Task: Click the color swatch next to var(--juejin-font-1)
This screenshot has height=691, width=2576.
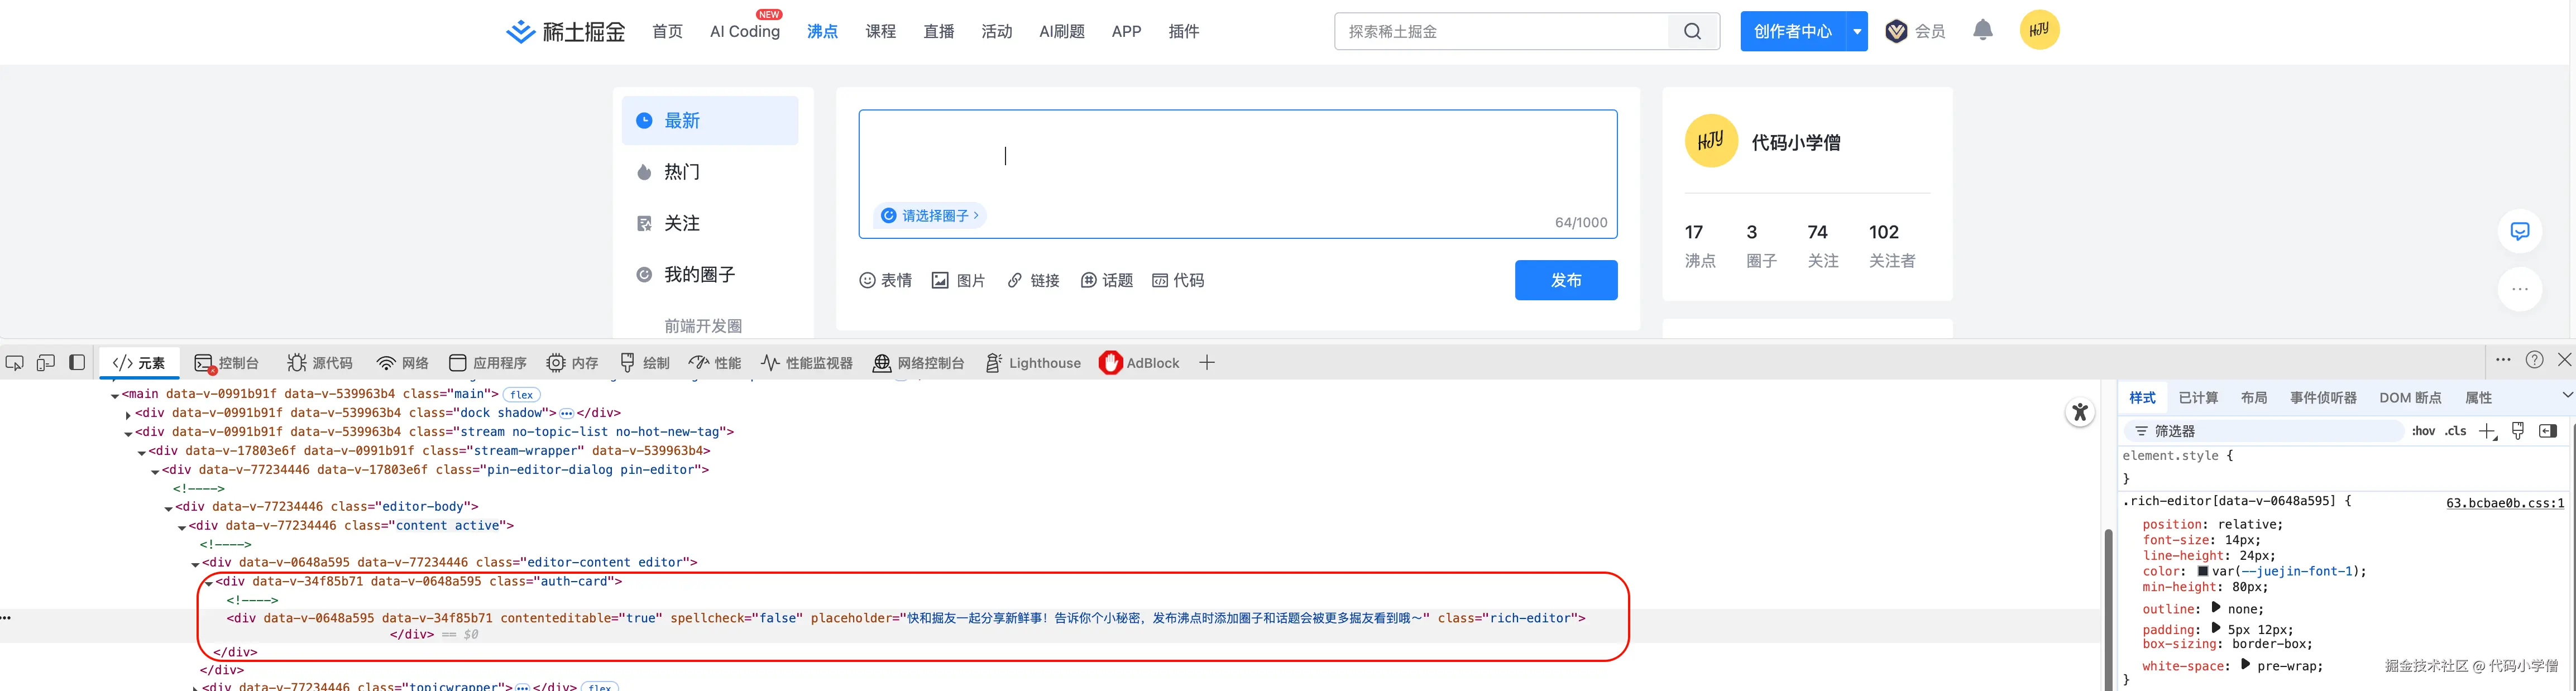Action: 2203,572
